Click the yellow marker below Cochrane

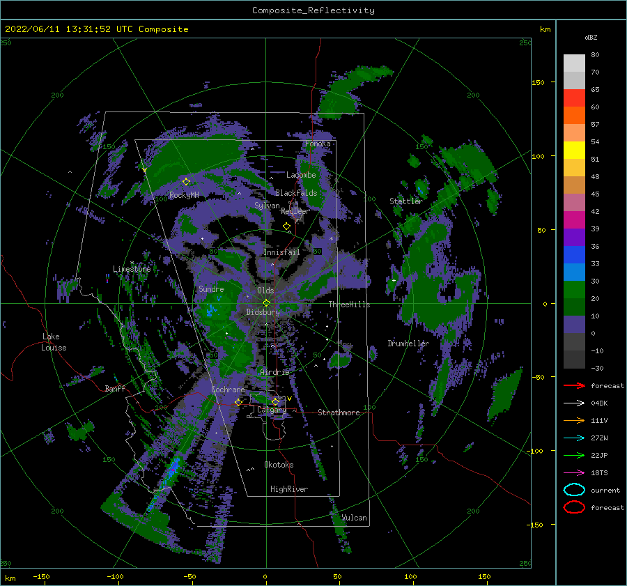click(x=238, y=402)
